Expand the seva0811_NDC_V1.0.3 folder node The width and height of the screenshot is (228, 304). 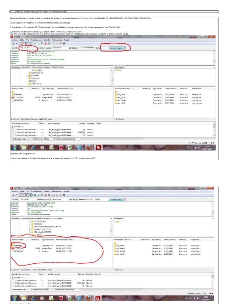[x=30, y=229]
